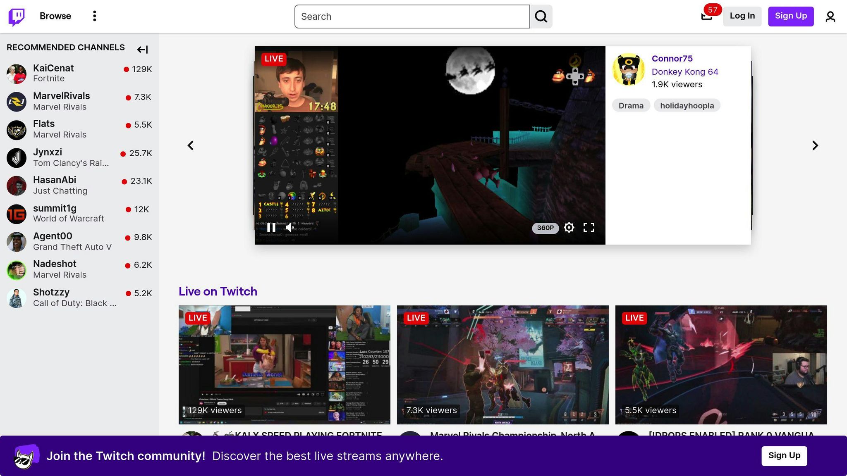Screen dimensions: 847x476
Task: Collapse the recommended channels sidebar
Action: [142, 50]
